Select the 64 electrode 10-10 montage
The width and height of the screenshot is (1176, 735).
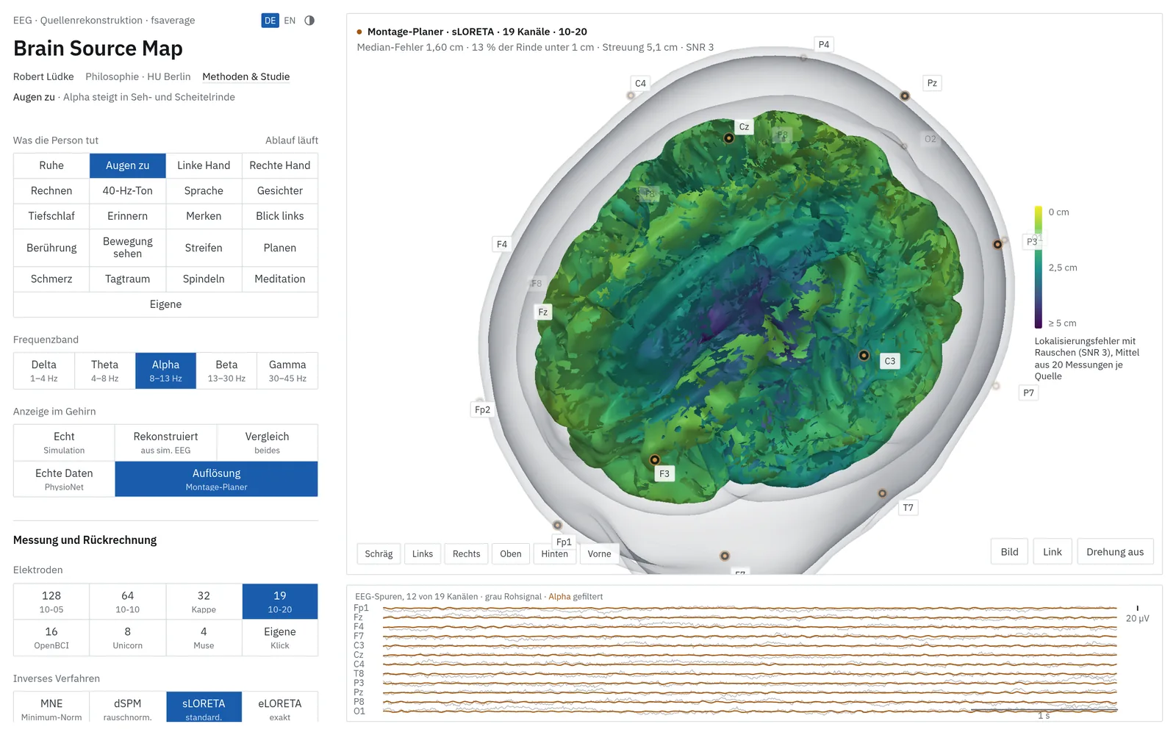point(128,601)
